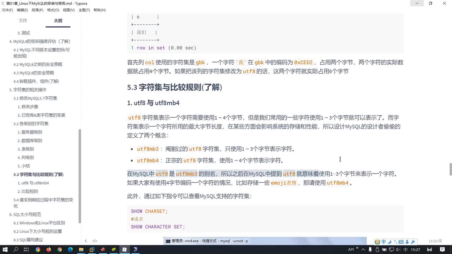Go to 5. 字符集的相关操作 outline heading
Screen dimensions: 452x254
click(28, 90)
